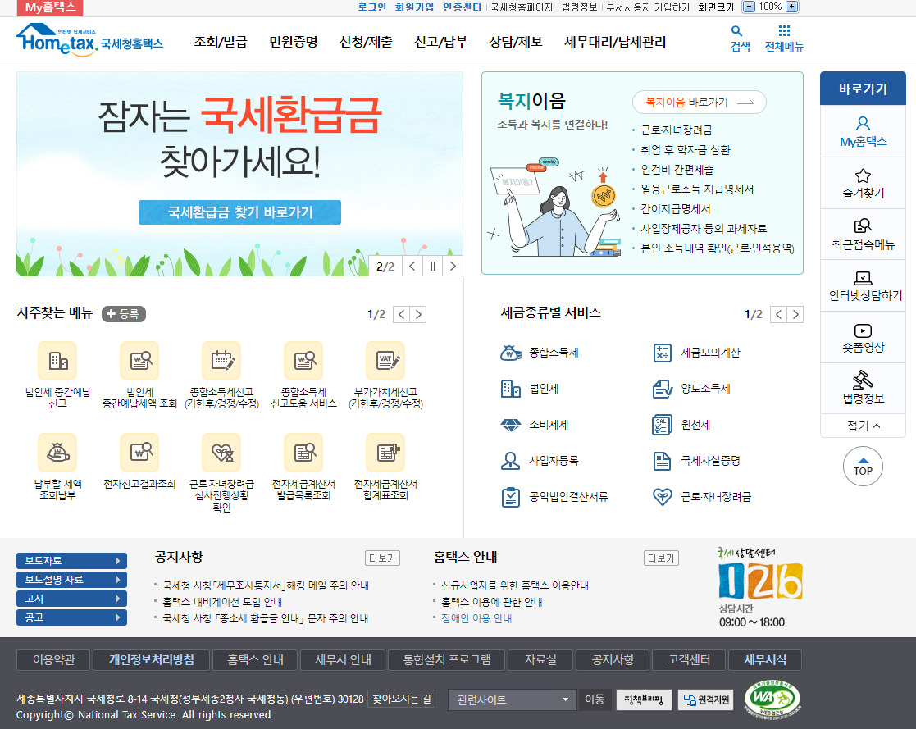Click the 이동 button
Viewport: 916px width, 729px height.
coord(595,699)
